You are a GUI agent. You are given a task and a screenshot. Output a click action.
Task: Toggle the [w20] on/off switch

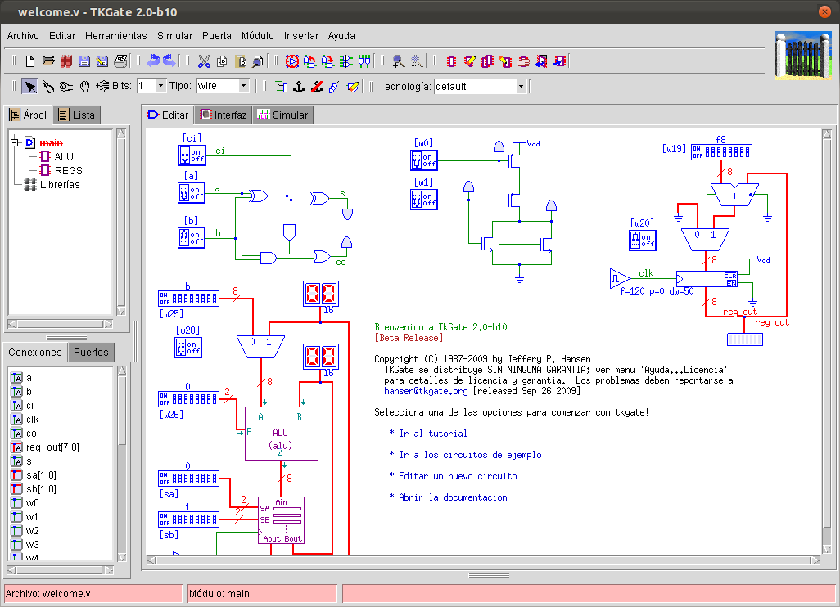[643, 240]
